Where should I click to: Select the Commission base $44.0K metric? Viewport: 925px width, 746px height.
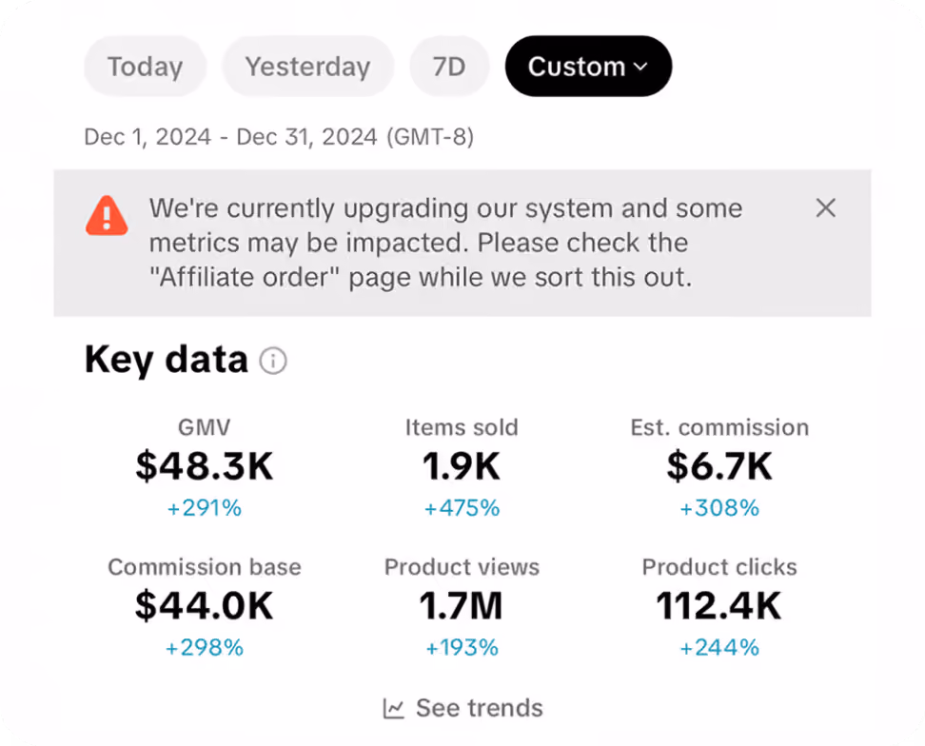[x=204, y=607]
